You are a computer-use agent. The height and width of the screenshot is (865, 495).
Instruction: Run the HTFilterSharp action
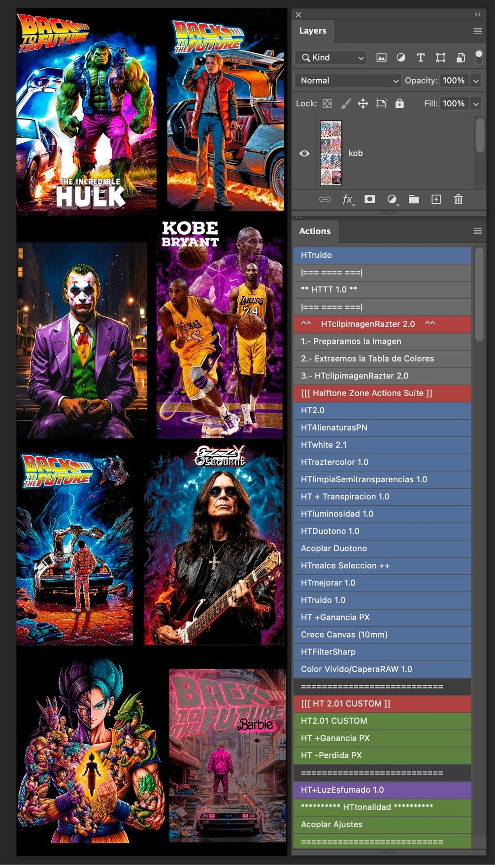coord(382,651)
